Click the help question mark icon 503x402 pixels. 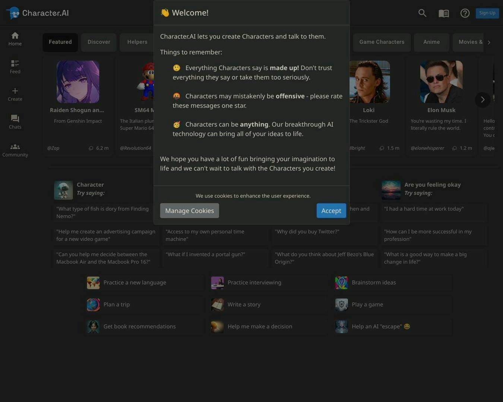pos(465,13)
